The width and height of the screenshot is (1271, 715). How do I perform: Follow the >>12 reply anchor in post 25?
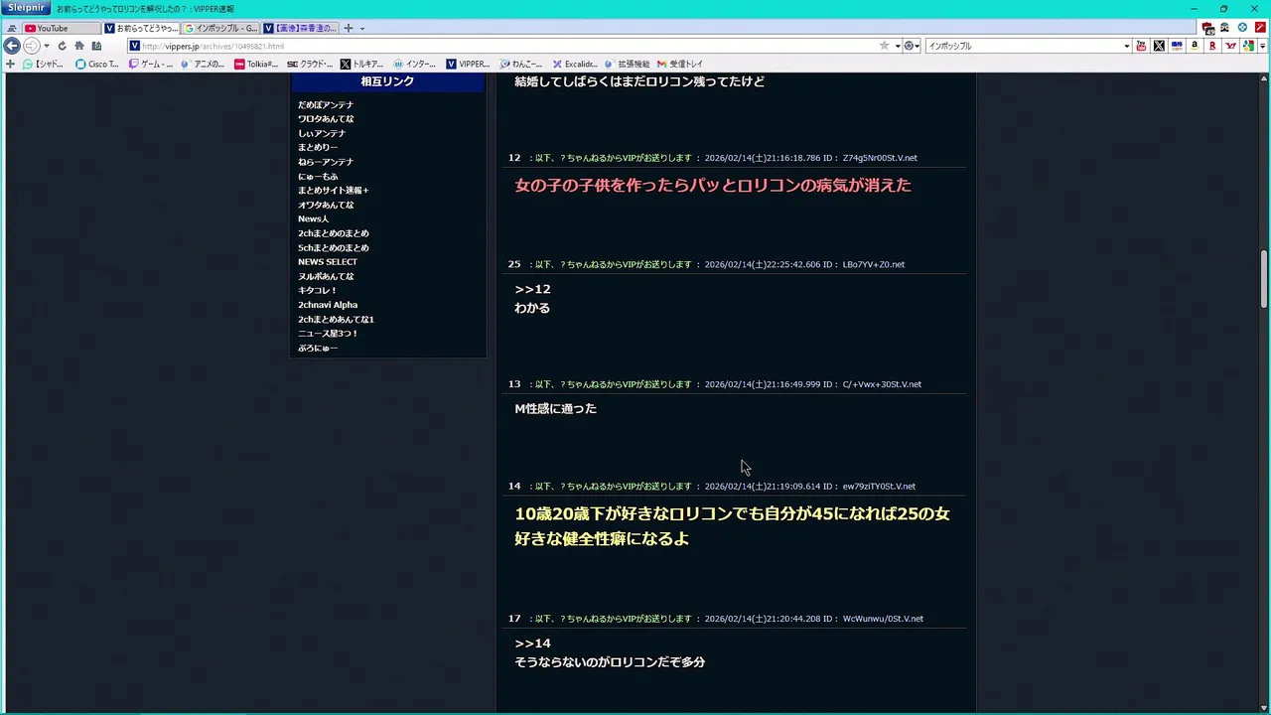click(532, 289)
